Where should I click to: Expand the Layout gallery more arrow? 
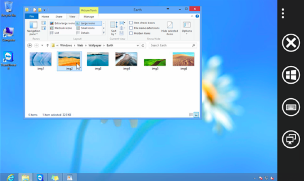(x=104, y=33)
